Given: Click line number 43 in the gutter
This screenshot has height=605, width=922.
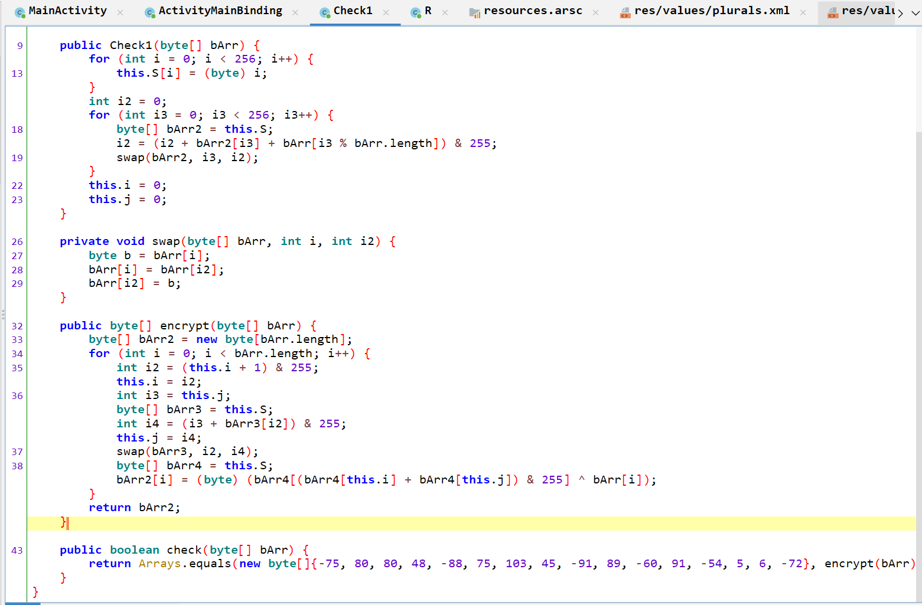Looking at the screenshot, I should click(x=17, y=550).
